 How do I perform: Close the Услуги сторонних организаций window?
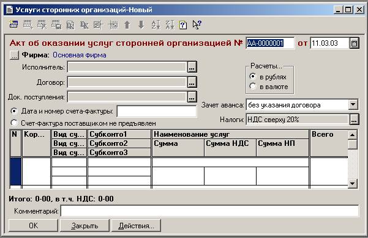[359, 10]
